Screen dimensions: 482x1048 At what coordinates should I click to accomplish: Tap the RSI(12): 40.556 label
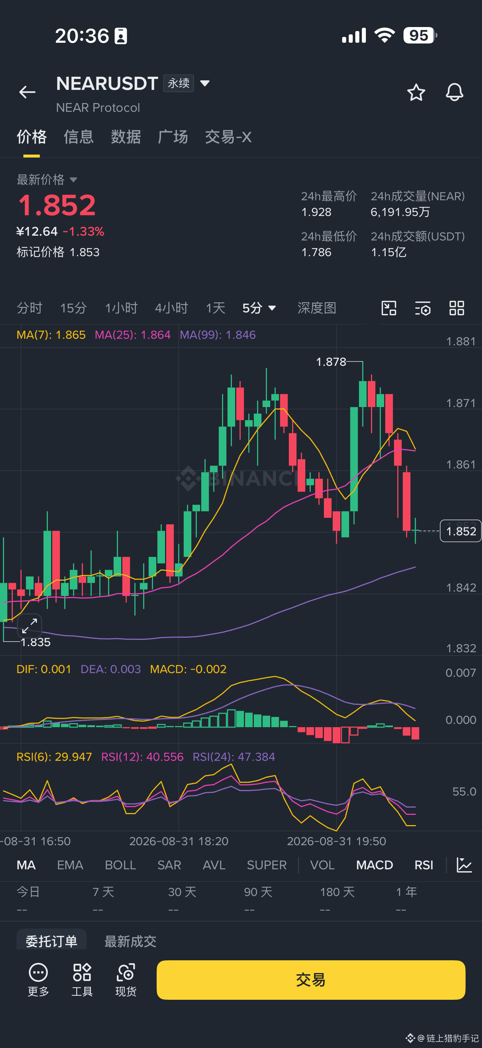click(x=142, y=757)
